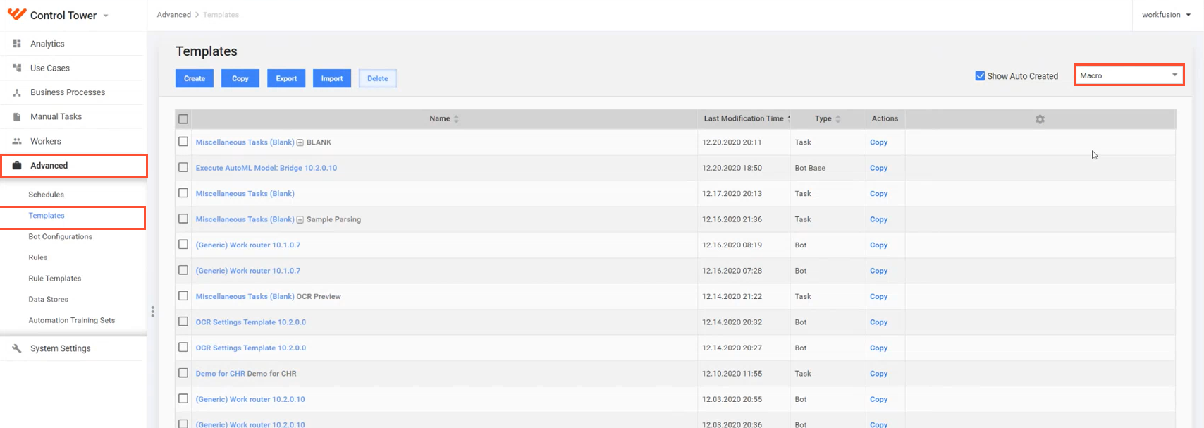Open Automation Training Sets submenu item

click(x=71, y=320)
